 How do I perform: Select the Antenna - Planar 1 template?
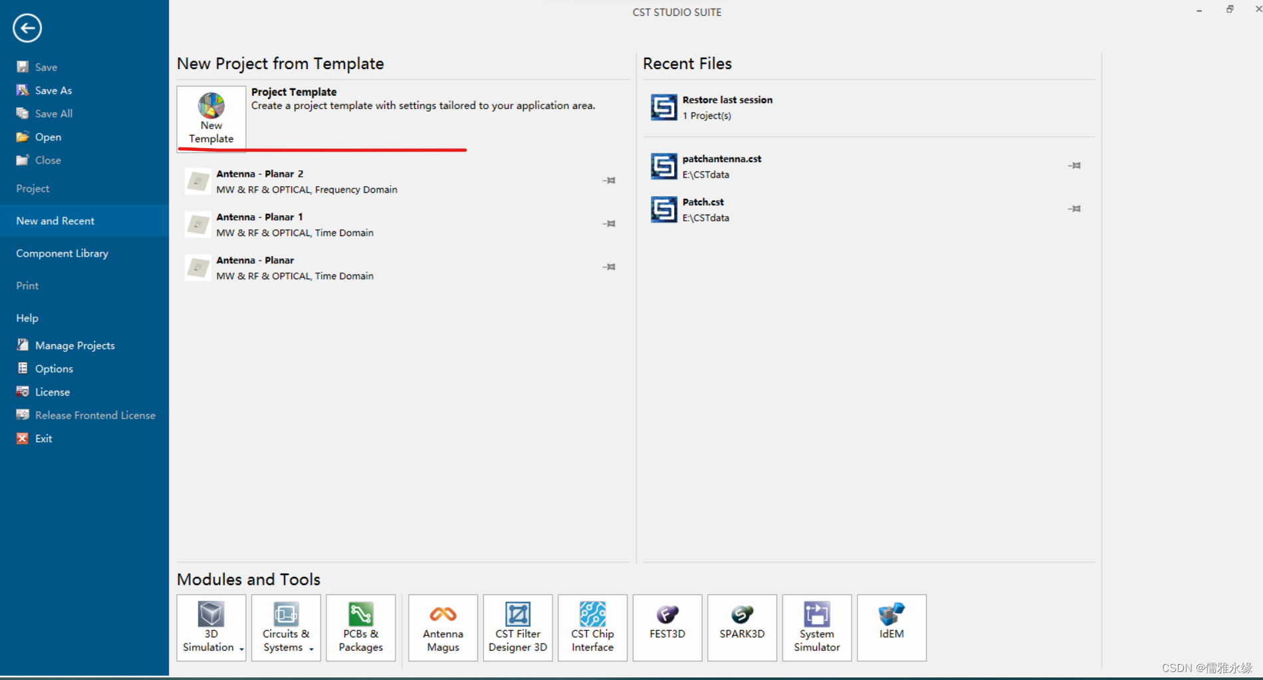point(403,225)
